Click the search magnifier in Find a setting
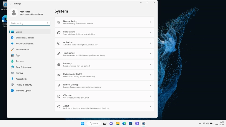The width and height of the screenshot is (226, 127). tap(48, 24)
